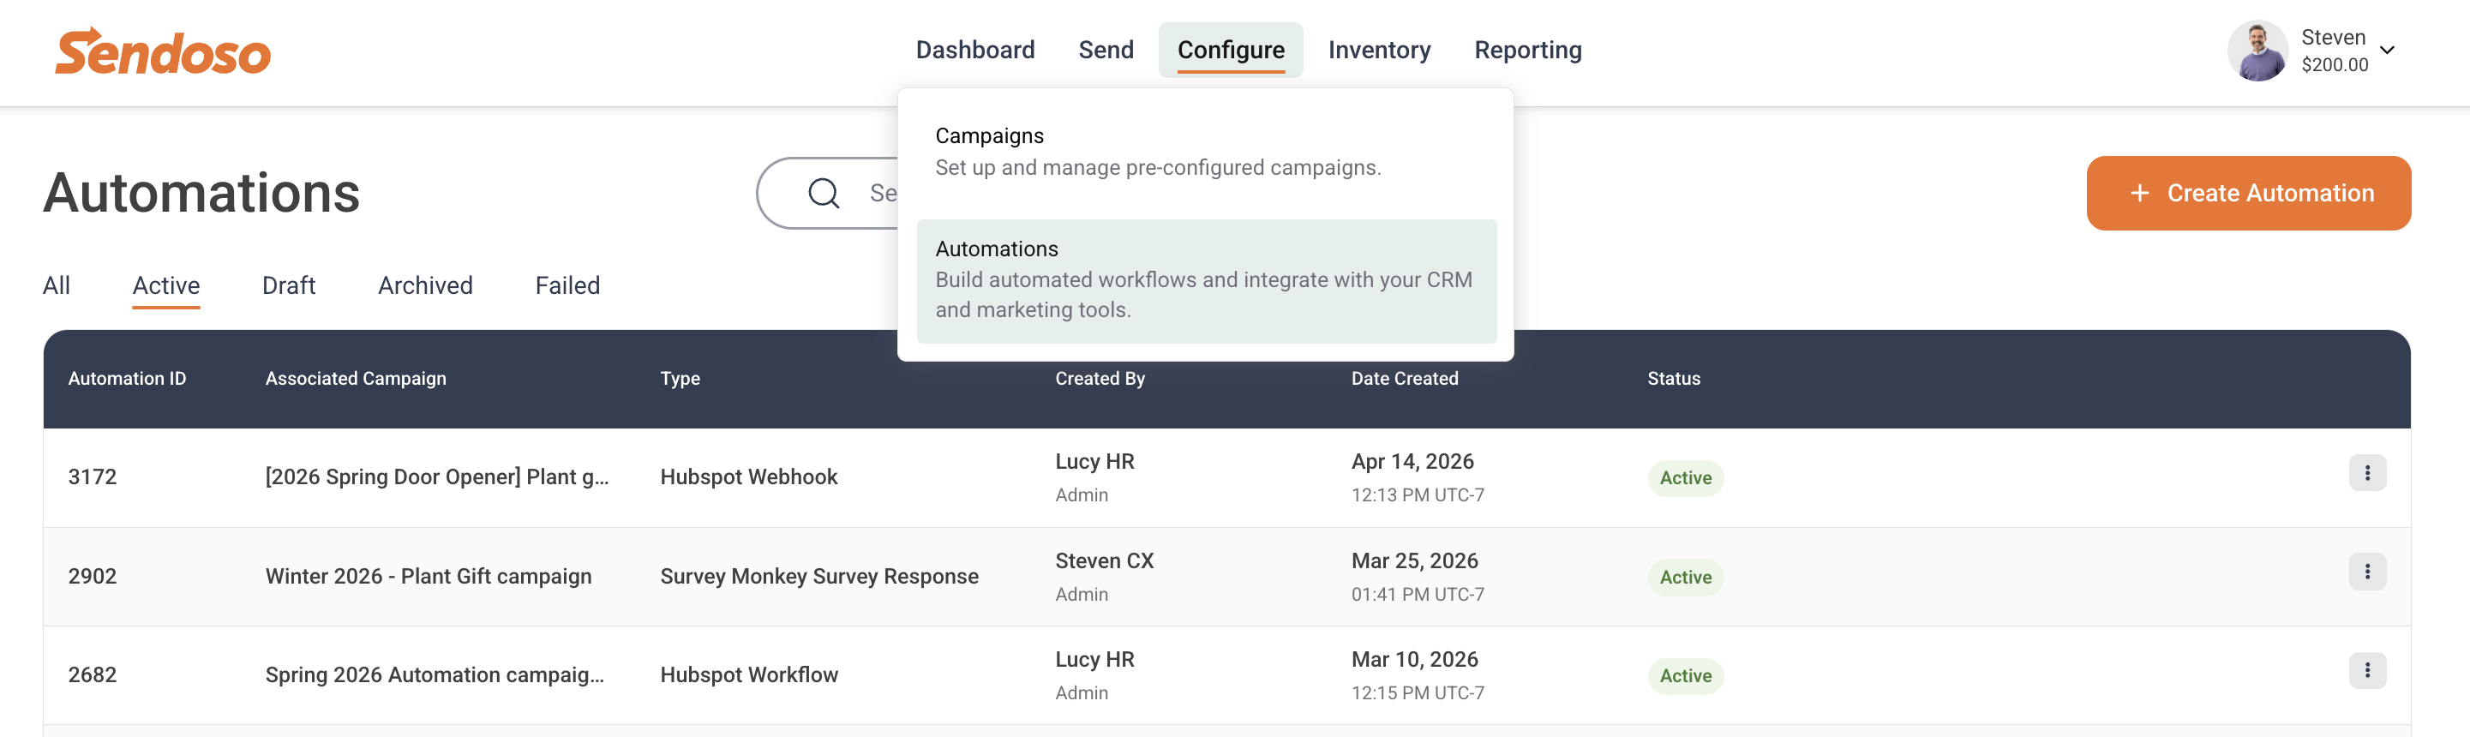Open the Inventory navigation item

click(1379, 50)
